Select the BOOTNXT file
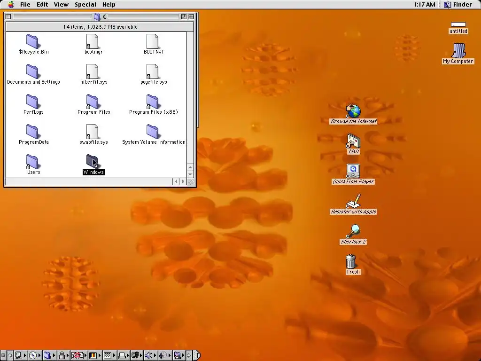This screenshot has height=361, width=481. [154, 44]
